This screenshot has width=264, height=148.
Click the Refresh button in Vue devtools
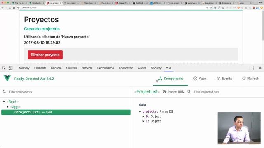coord(250,79)
